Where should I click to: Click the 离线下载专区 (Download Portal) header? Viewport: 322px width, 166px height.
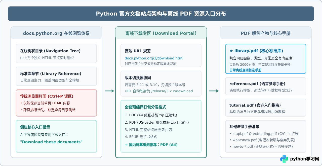pos(161,33)
